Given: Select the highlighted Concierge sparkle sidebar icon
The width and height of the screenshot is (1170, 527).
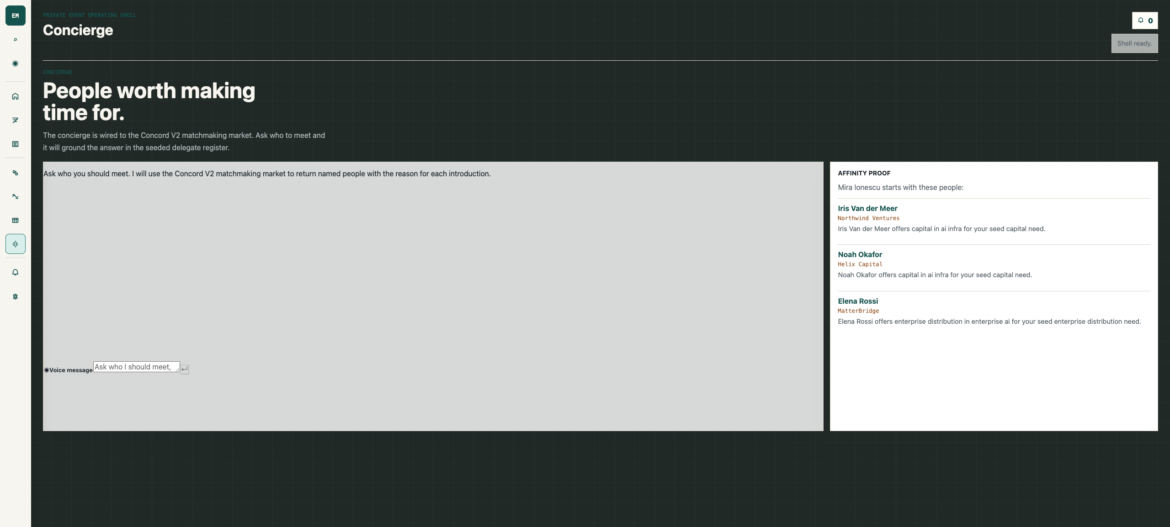Looking at the screenshot, I should pyautogui.click(x=15, y=244).
